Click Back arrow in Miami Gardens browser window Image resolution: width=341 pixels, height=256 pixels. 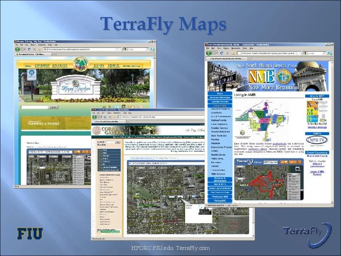point(18,49)
